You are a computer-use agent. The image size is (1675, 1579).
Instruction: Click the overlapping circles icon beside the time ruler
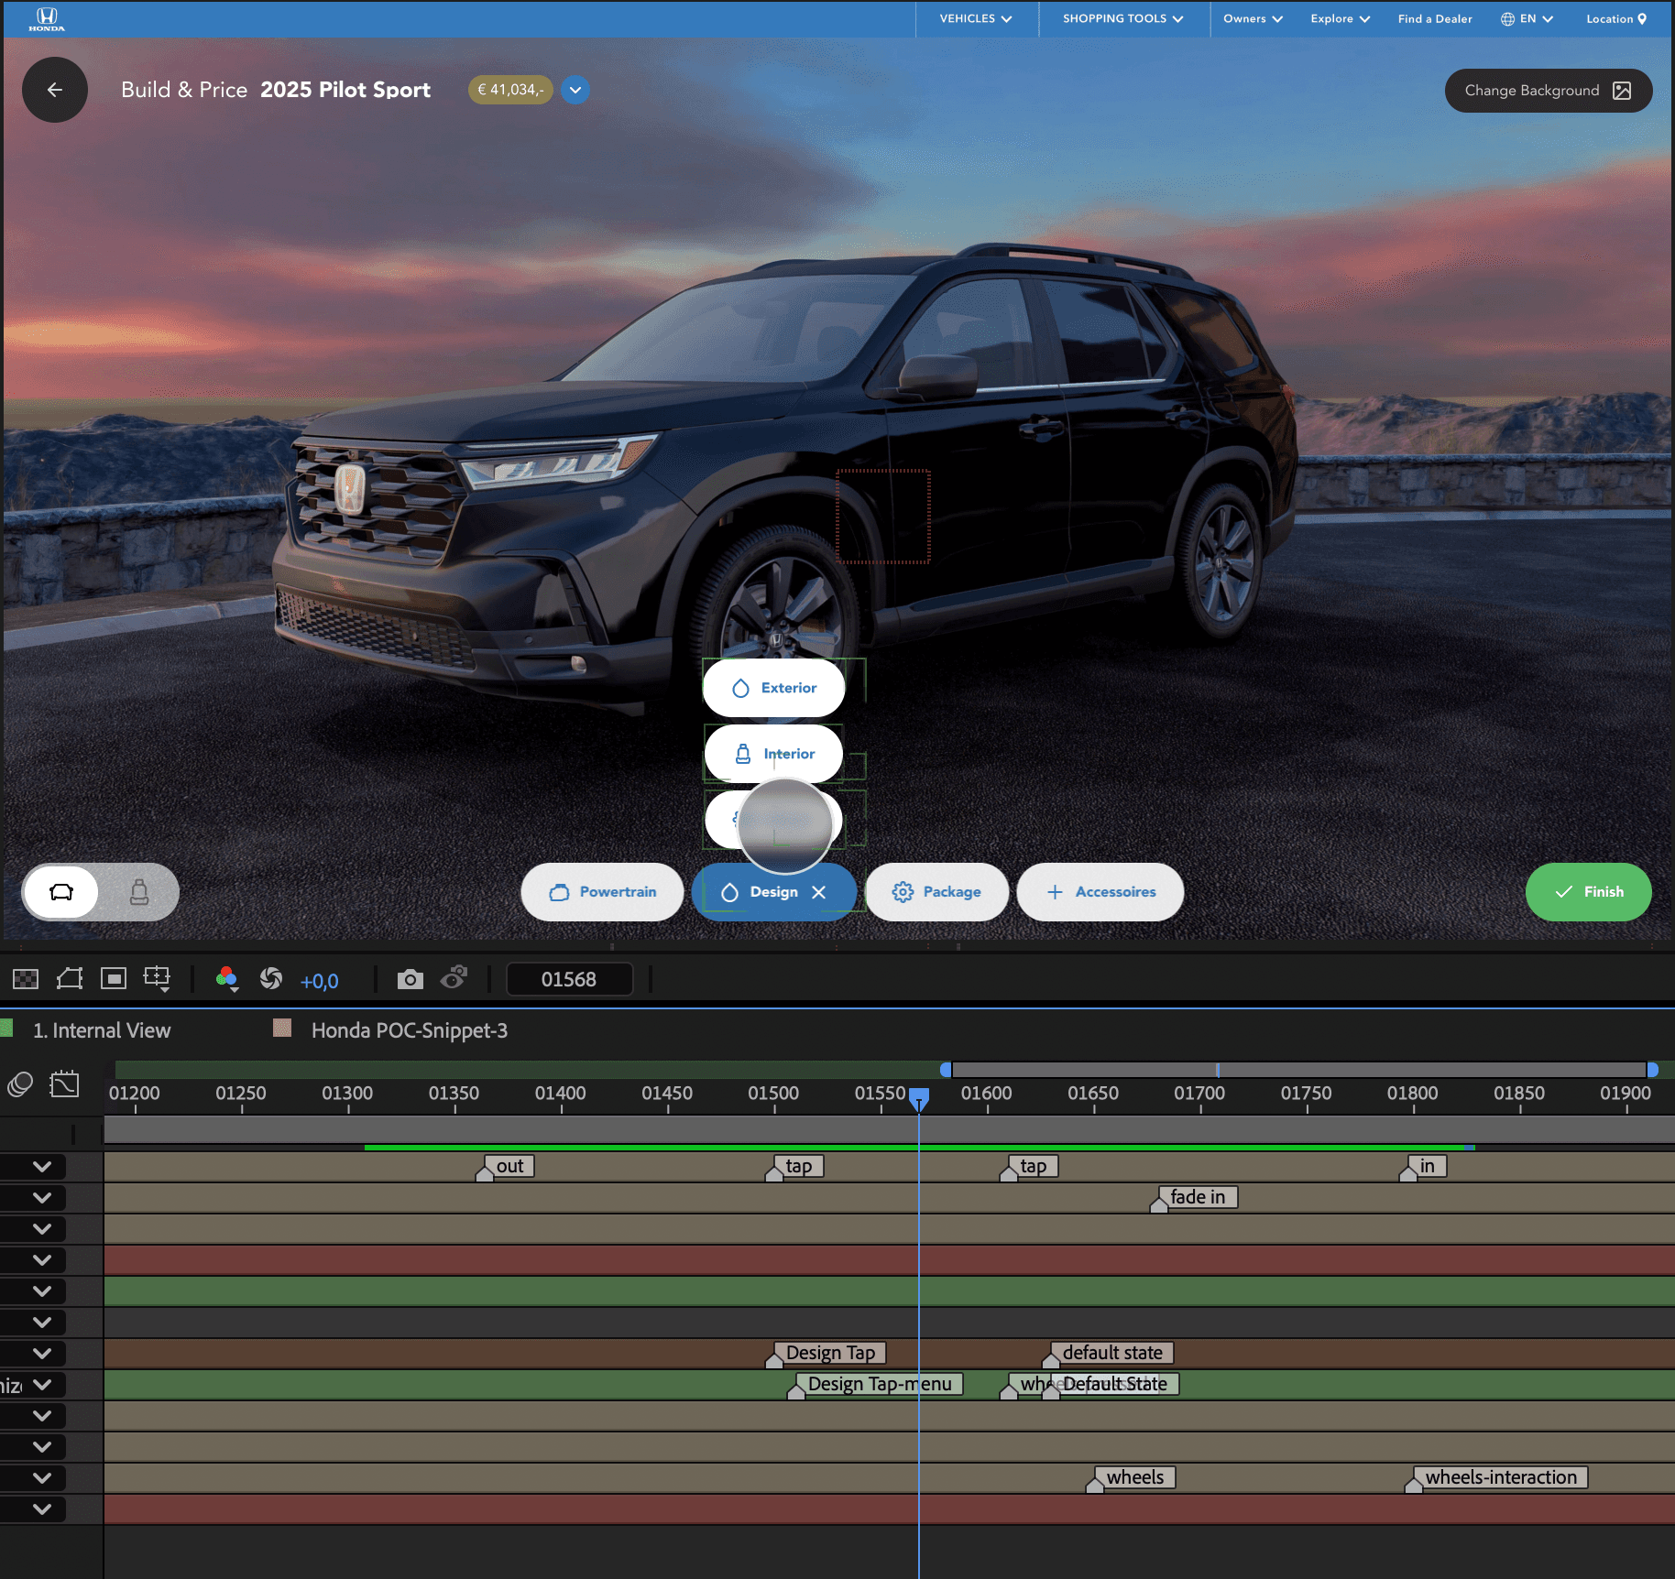click(x=20, y=1084)
